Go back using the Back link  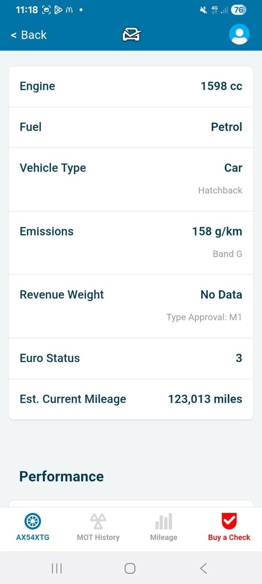(28, 35)
